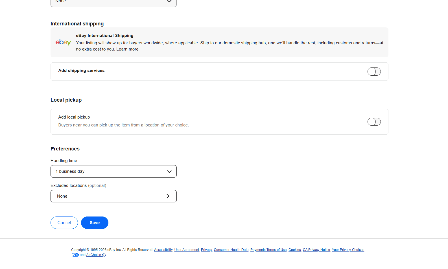Expand the Excluded locations selector

point(113,196)
